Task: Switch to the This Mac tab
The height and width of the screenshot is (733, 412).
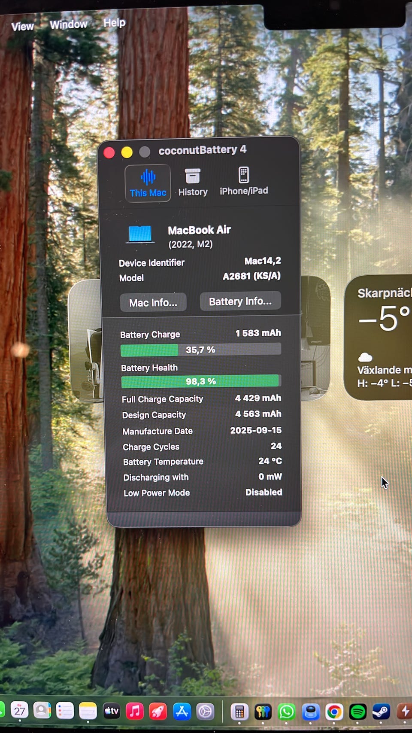Action: pyautogui.click(x=148, y=183)
